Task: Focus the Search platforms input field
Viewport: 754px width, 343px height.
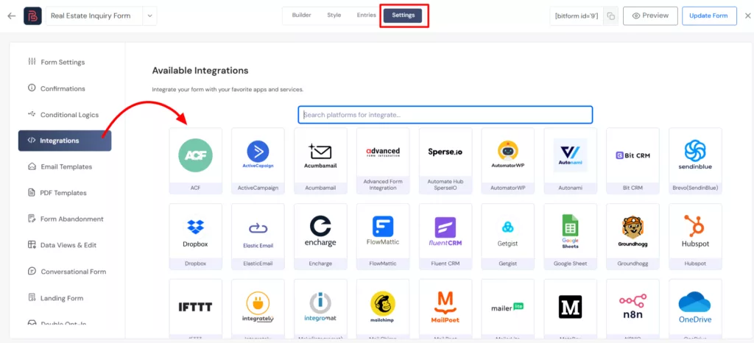Action: pos(445,115)
